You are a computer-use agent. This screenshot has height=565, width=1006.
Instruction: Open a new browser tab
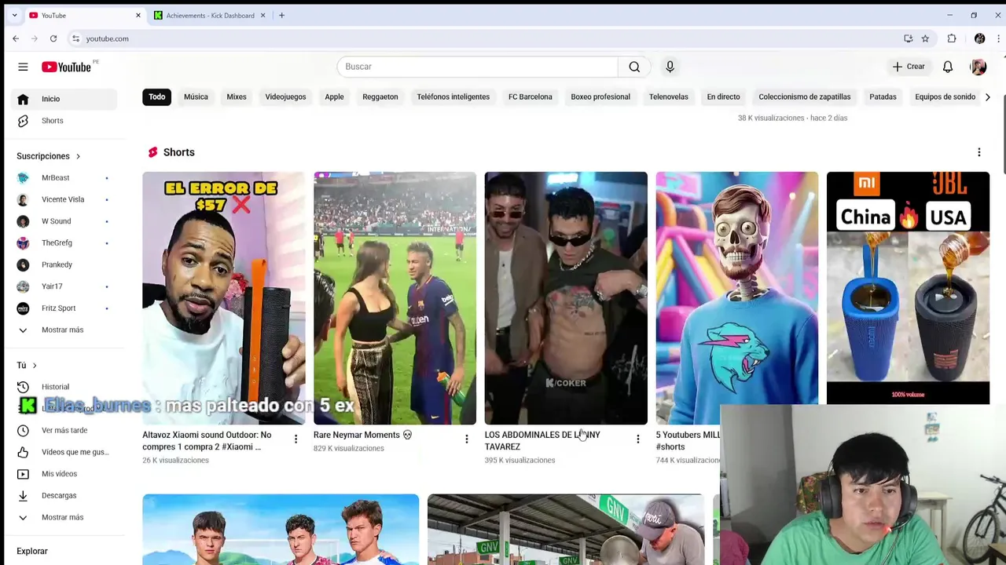(281, 16)
